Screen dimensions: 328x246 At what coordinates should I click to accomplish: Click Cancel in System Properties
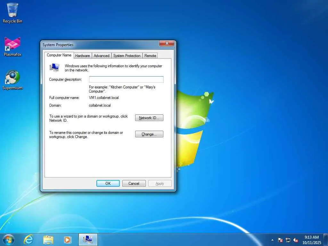(x=134, y=184)
